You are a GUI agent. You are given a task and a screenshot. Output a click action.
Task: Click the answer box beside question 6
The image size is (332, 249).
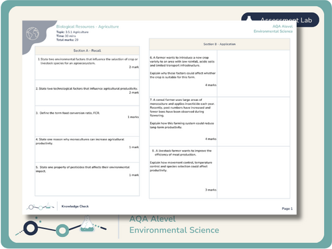pyautogui.click(x=254, y=74)
